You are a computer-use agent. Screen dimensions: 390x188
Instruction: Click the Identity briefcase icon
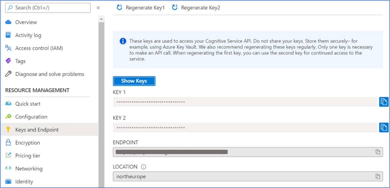click(x=8, y=181)
